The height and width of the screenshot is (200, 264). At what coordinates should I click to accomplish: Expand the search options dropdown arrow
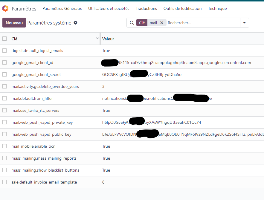245,23
